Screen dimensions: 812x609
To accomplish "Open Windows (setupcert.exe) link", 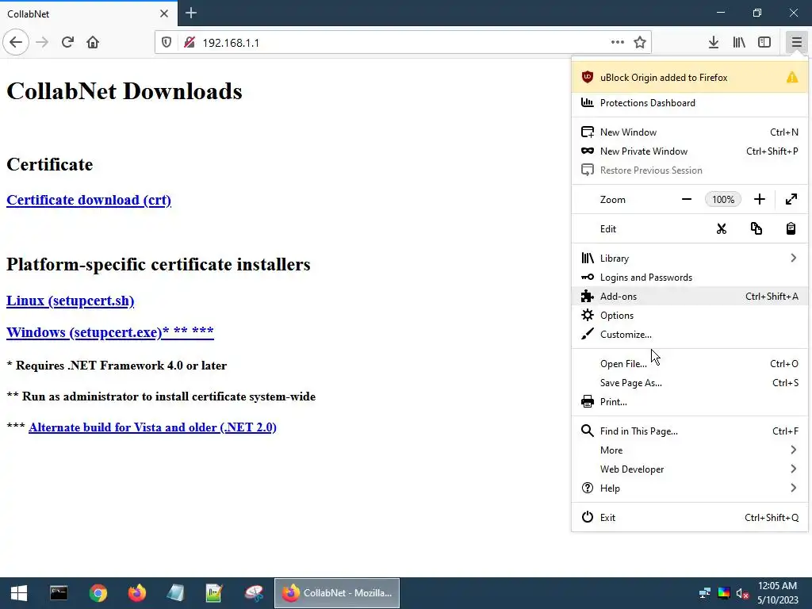I will point(109,332).
